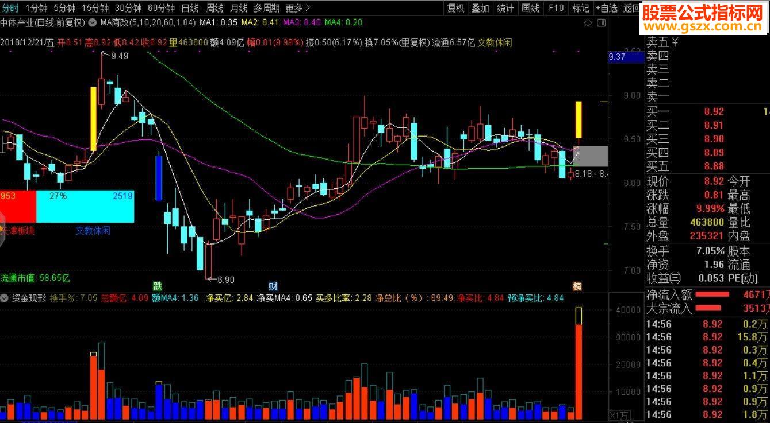Click the 换手 7.05% value in quote panel

710,251
